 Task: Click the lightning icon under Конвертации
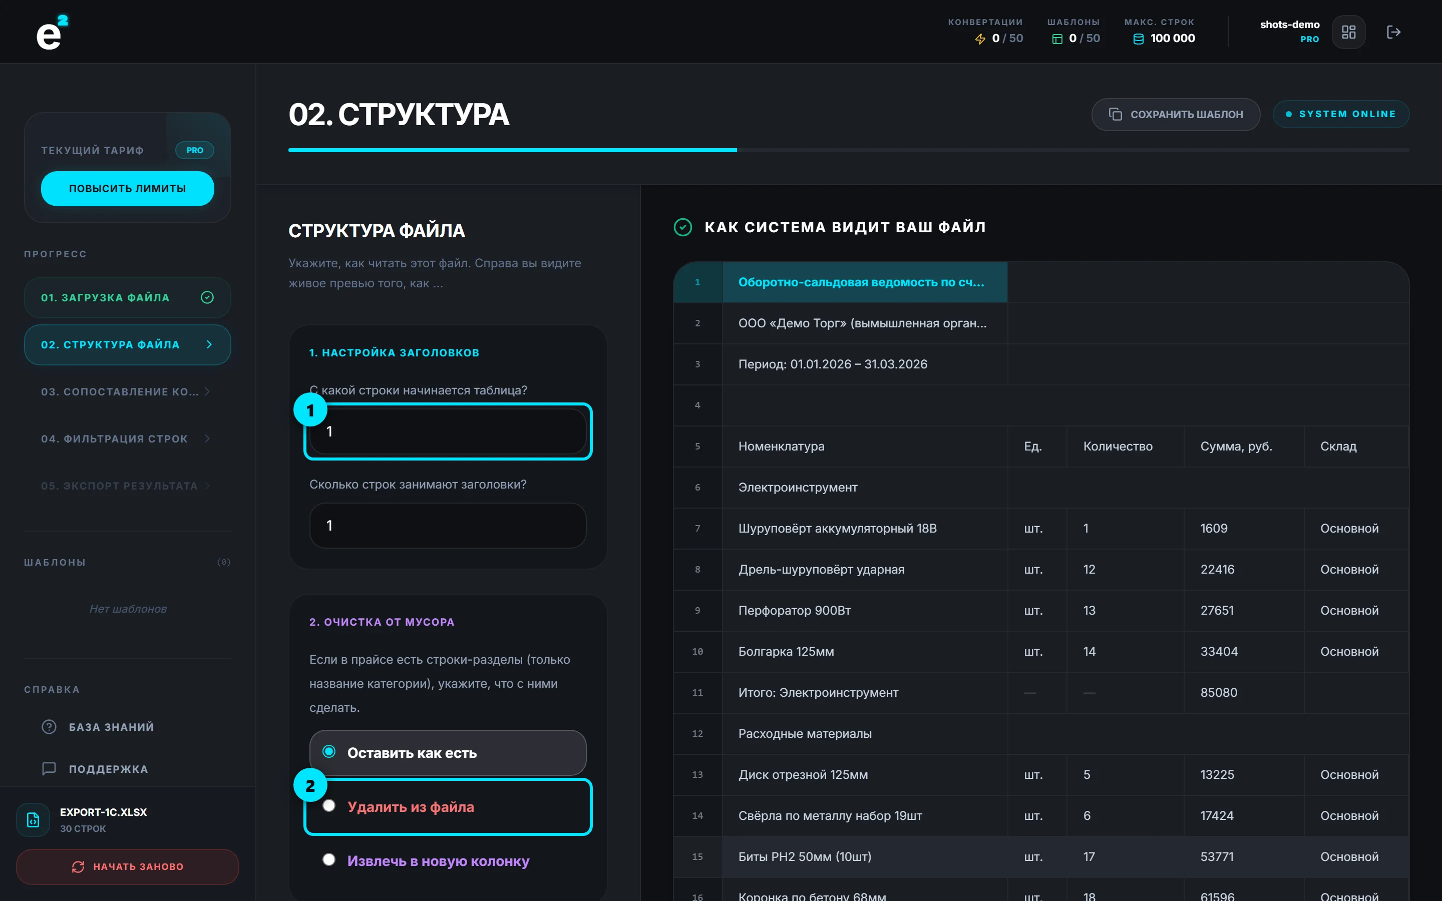pos(980,39)
